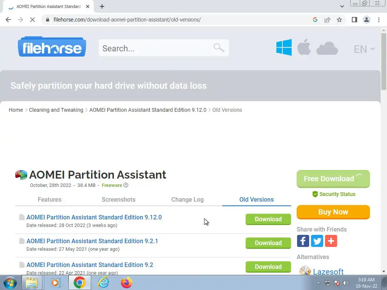Select the Old Versions tab
387x290 pixels.
tap(257, 199)
